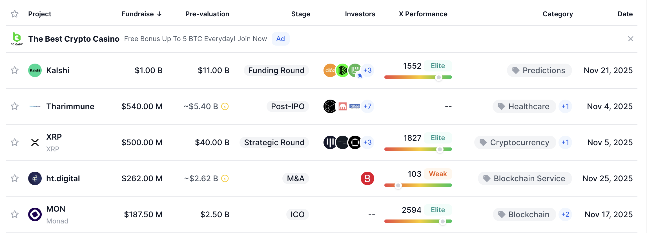Viewport: 647px width, 233px height.
Task: Click the ht.digital project logo
Action: coord(35,178)
